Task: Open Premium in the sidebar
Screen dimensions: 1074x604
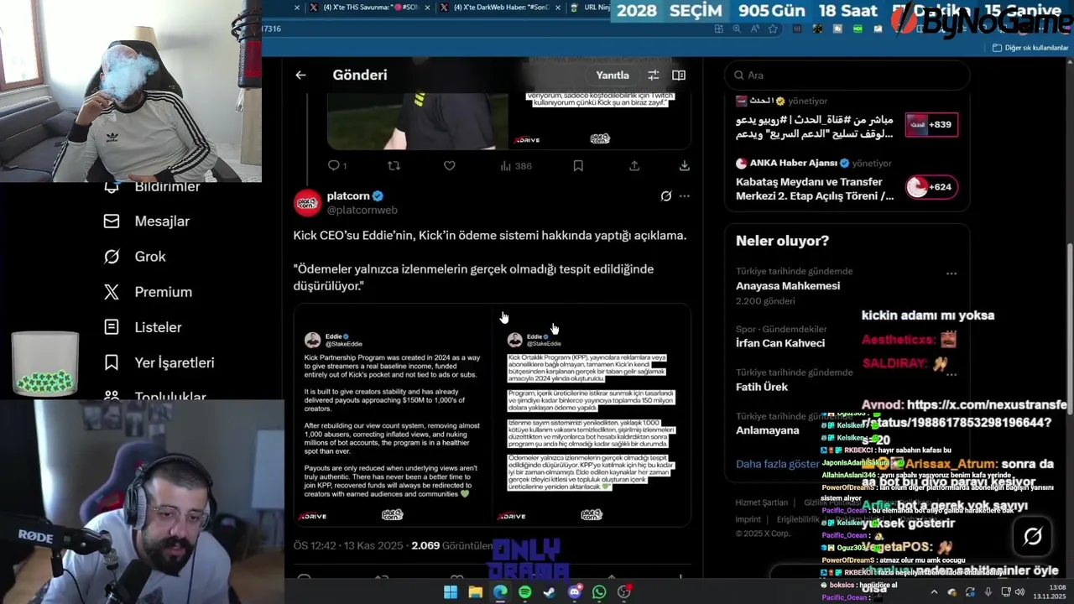Action: (164, 292)
